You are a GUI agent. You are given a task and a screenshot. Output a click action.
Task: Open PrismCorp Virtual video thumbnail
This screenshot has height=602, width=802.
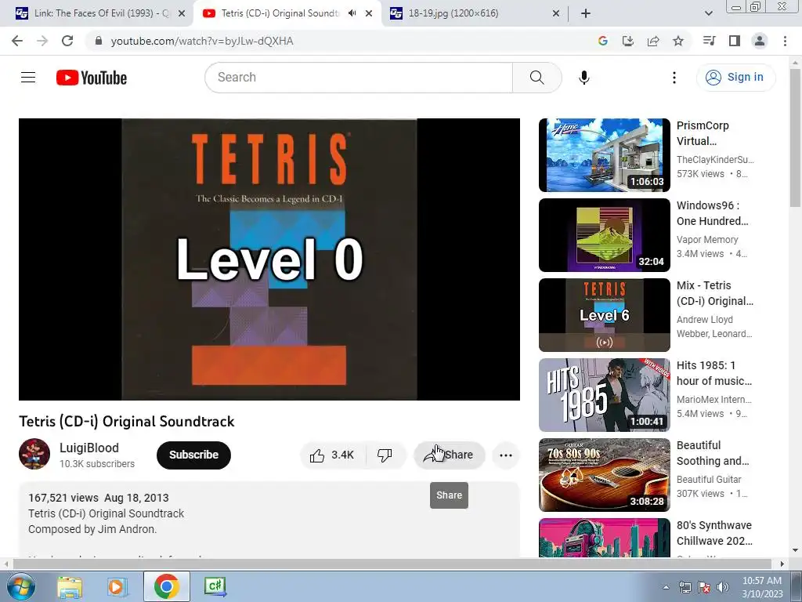pos(604,155)
